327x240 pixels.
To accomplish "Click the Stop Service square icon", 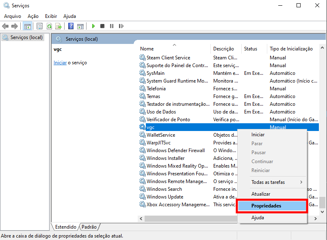I will pyautogui.click(x=102, y=26).
